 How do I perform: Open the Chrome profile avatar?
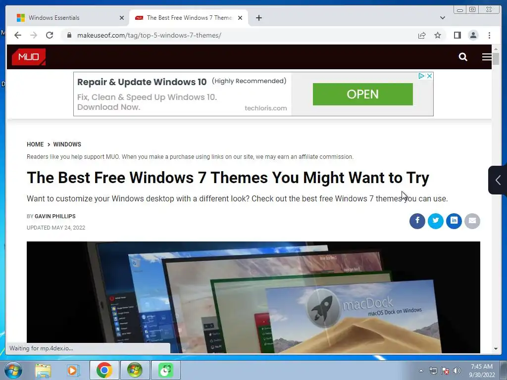coord(473,35)
